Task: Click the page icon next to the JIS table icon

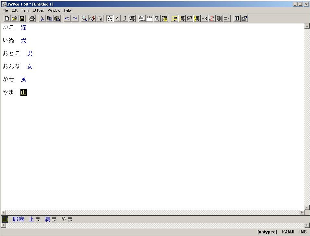Action: [x=157, y=19]
